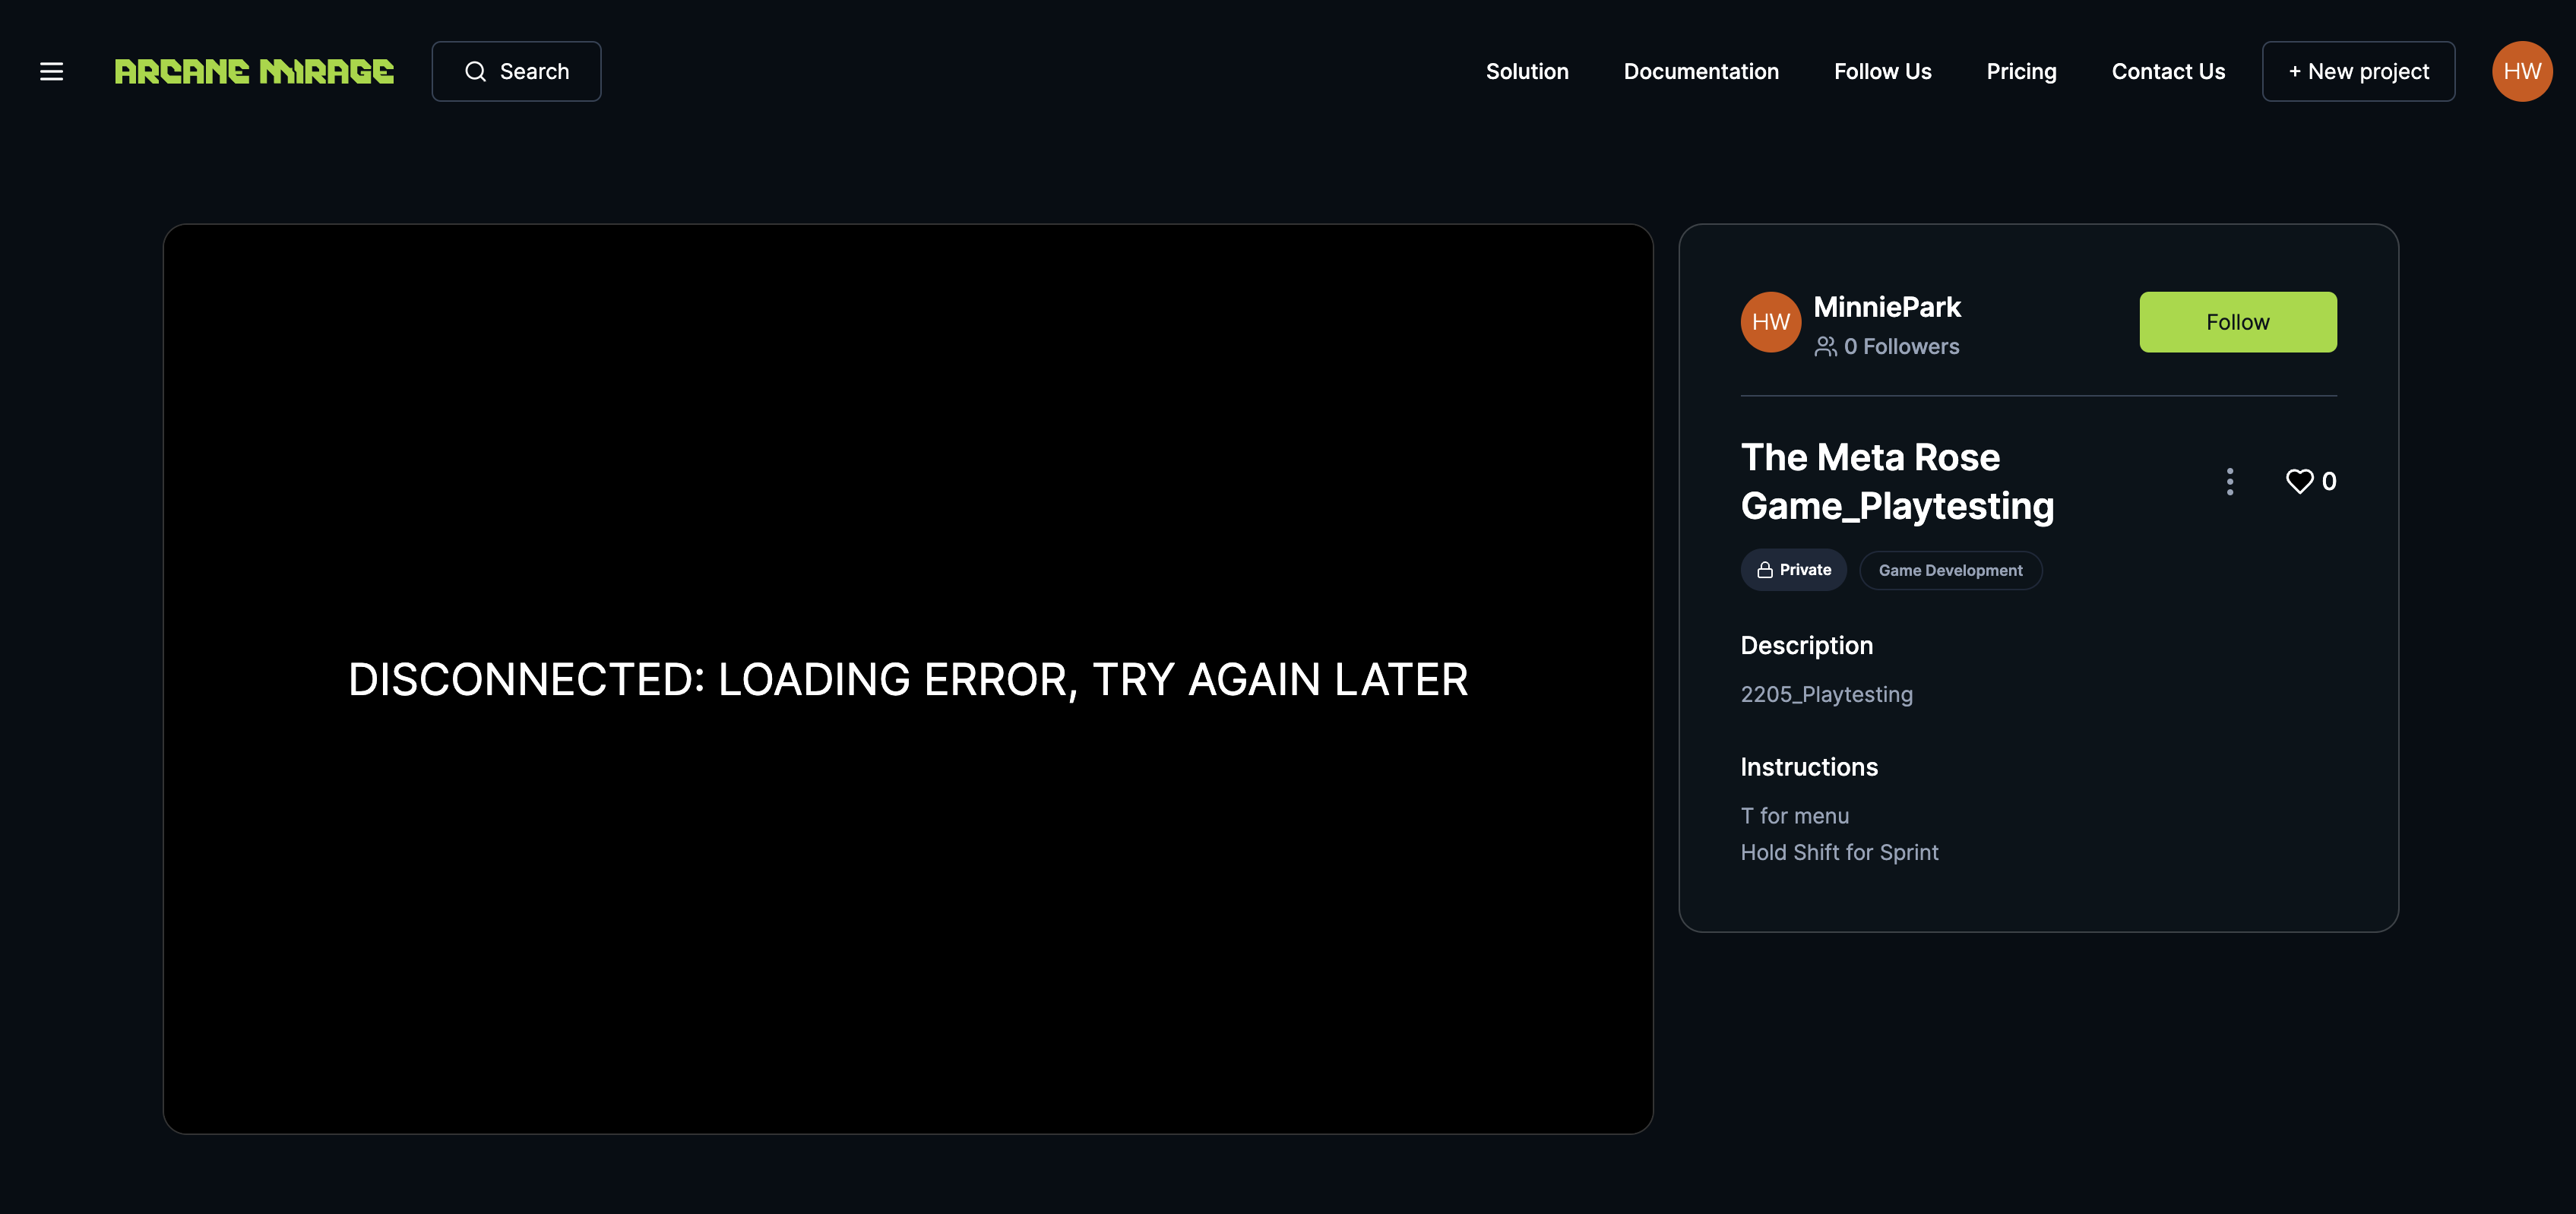Open the three-dot project options menu

[x=2229, y=482]
